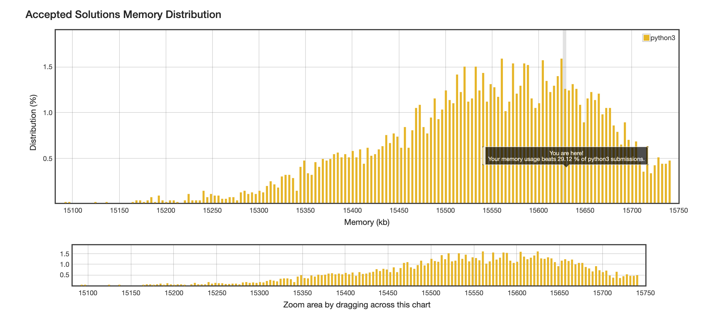The width and height of the screenshot is (718, 315).
Task: Click the 15600 tick label on overview chart
Action: pos(517,293)
